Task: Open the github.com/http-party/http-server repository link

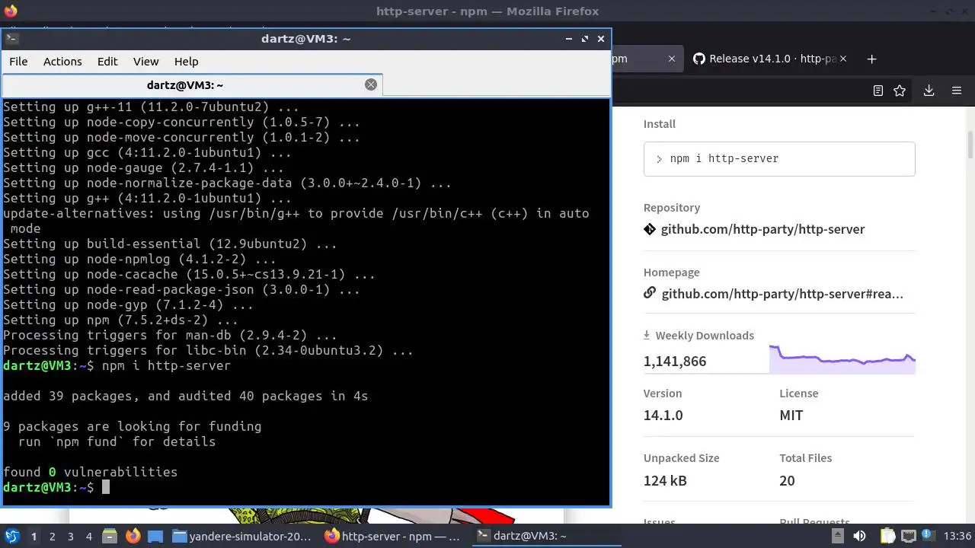Action: click(762, 229)
